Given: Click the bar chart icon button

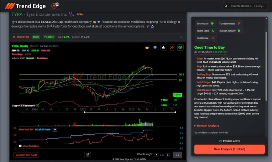Looking at the screenshot, I should click(x=164, y=47).
